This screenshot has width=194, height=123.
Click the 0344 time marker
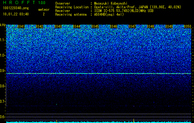point(76,26)
